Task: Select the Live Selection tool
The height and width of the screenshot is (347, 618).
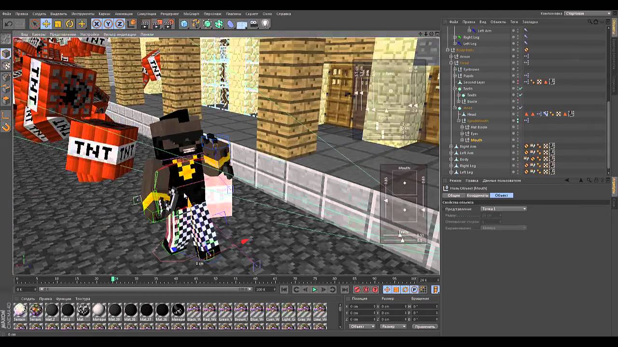Action: pyautogui.click(x=35, y=24)
